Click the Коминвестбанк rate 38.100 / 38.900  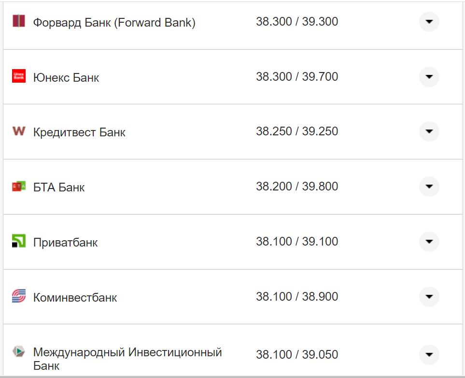(x=297, y=296)
